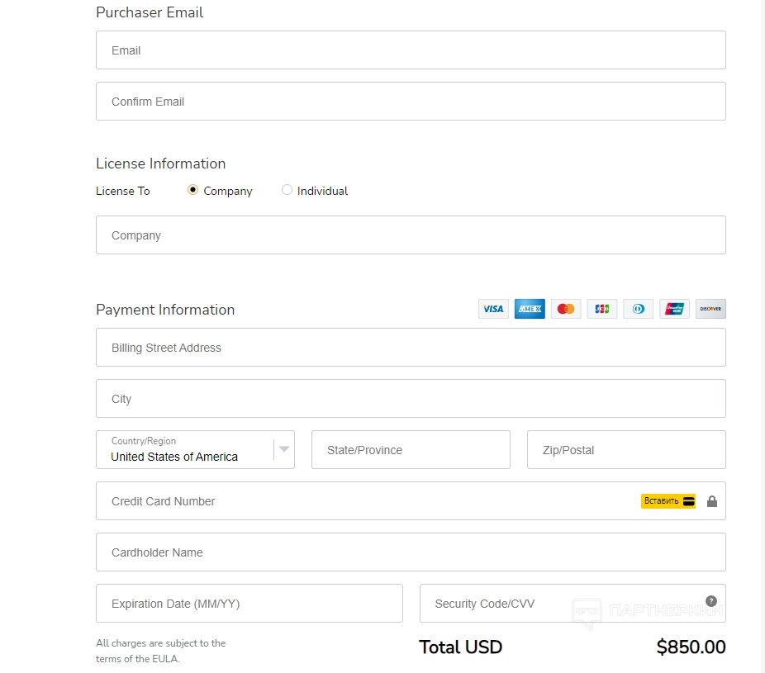The width and height of the screenshot is (765, 673).
Task: Select the Individual license radio button
Action: [287, 190]
